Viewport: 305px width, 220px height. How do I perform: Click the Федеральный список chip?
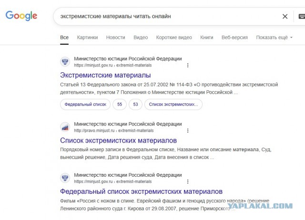[x=85, y=105]
